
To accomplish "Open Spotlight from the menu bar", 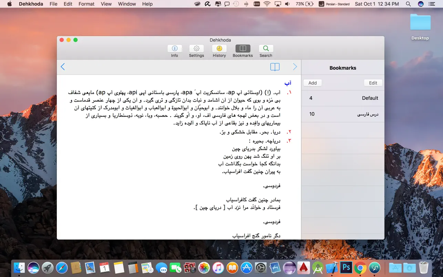I will pyautogui.click(x=408, y=4).
